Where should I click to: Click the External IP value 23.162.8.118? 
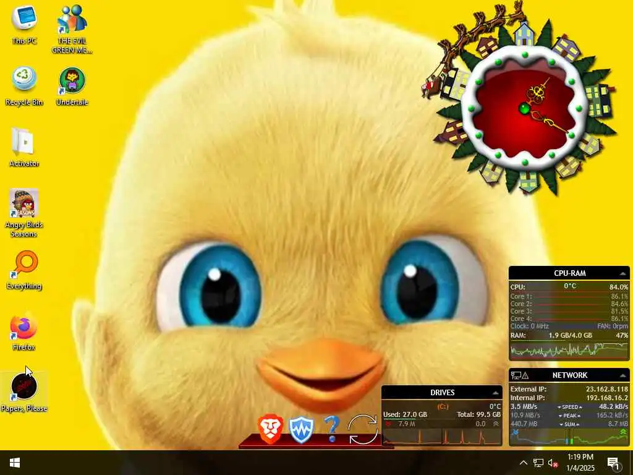coord(607,390)
